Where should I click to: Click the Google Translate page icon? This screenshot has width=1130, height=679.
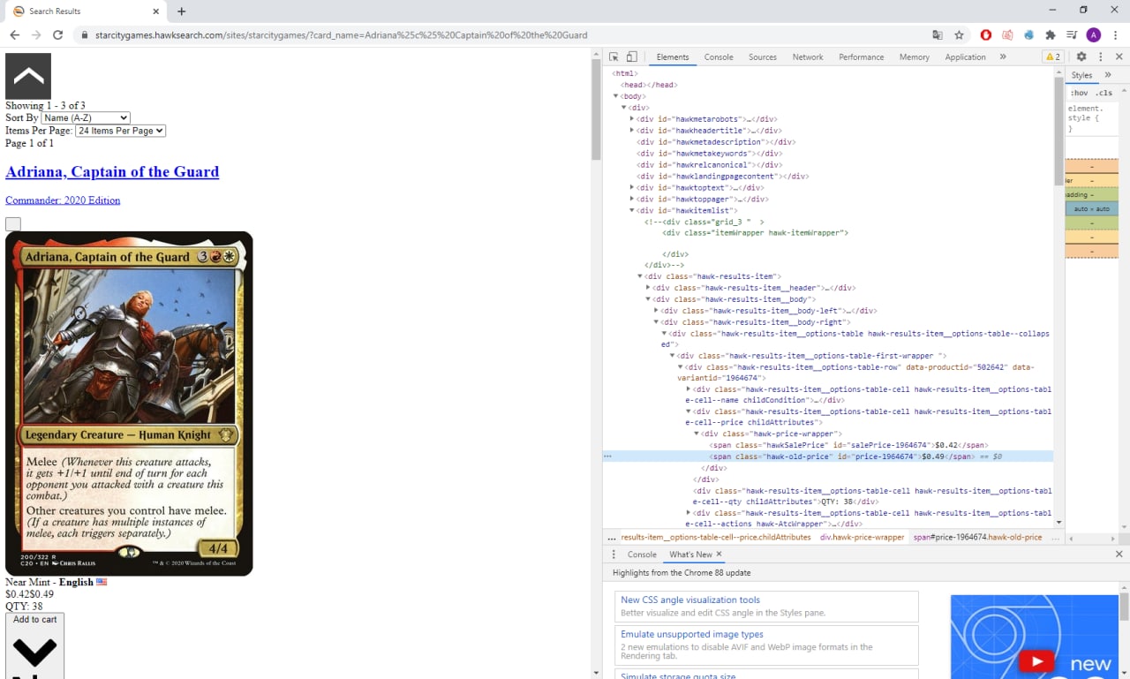pyautogui.click(x=938, y=35)
